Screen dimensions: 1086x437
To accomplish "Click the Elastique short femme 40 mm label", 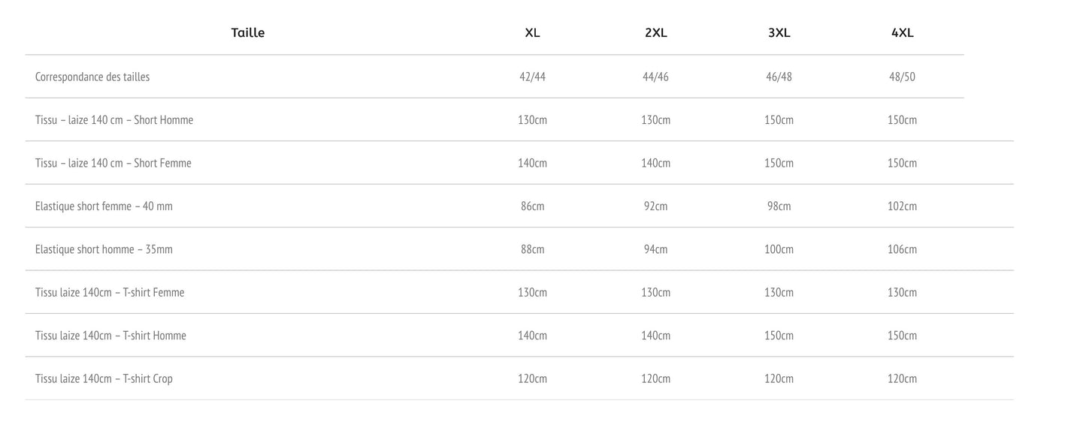I will (x=104, y=206).
